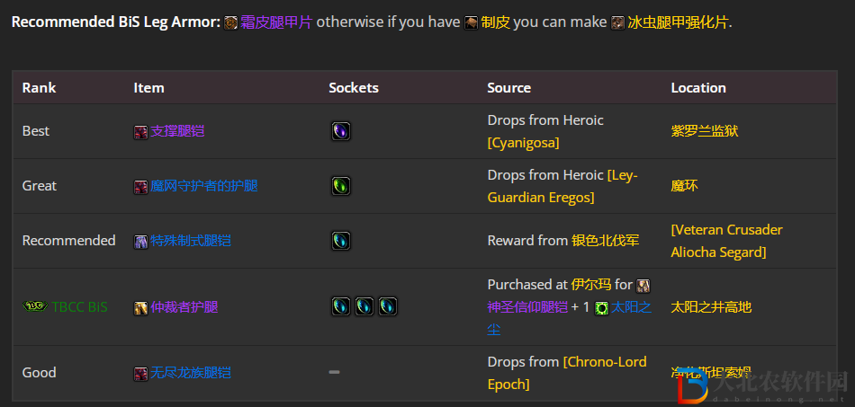
Task: Click the Rank column header
Action: coord(39,88)
